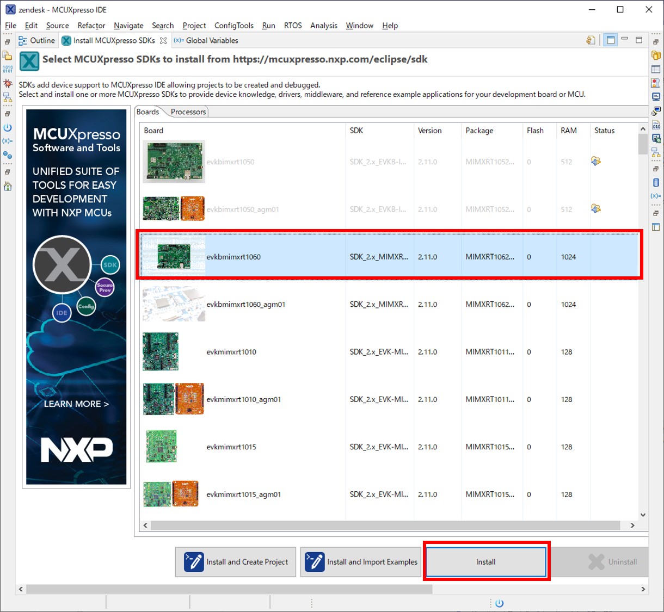This screenshot has width=664, height=612.
Task: Click the board list scroll down arrow
Action: (643, 515)
